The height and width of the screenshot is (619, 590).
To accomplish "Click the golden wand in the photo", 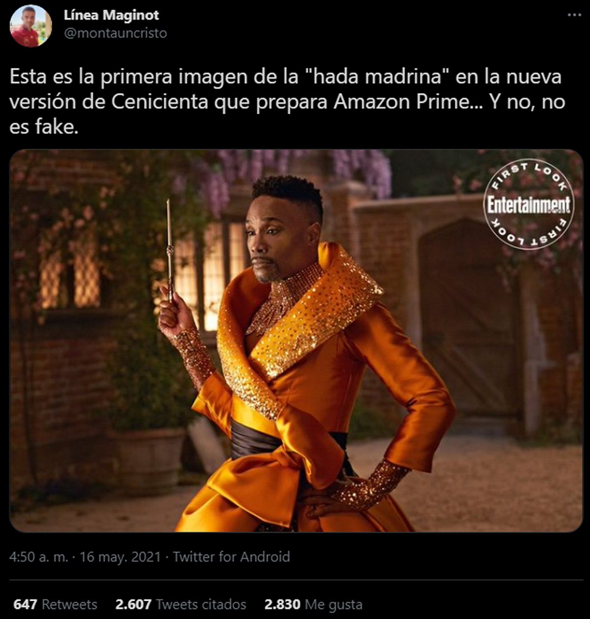I will (170, 249).
